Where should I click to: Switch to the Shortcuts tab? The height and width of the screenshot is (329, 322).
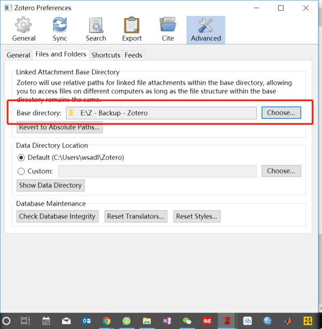(106, 55)
